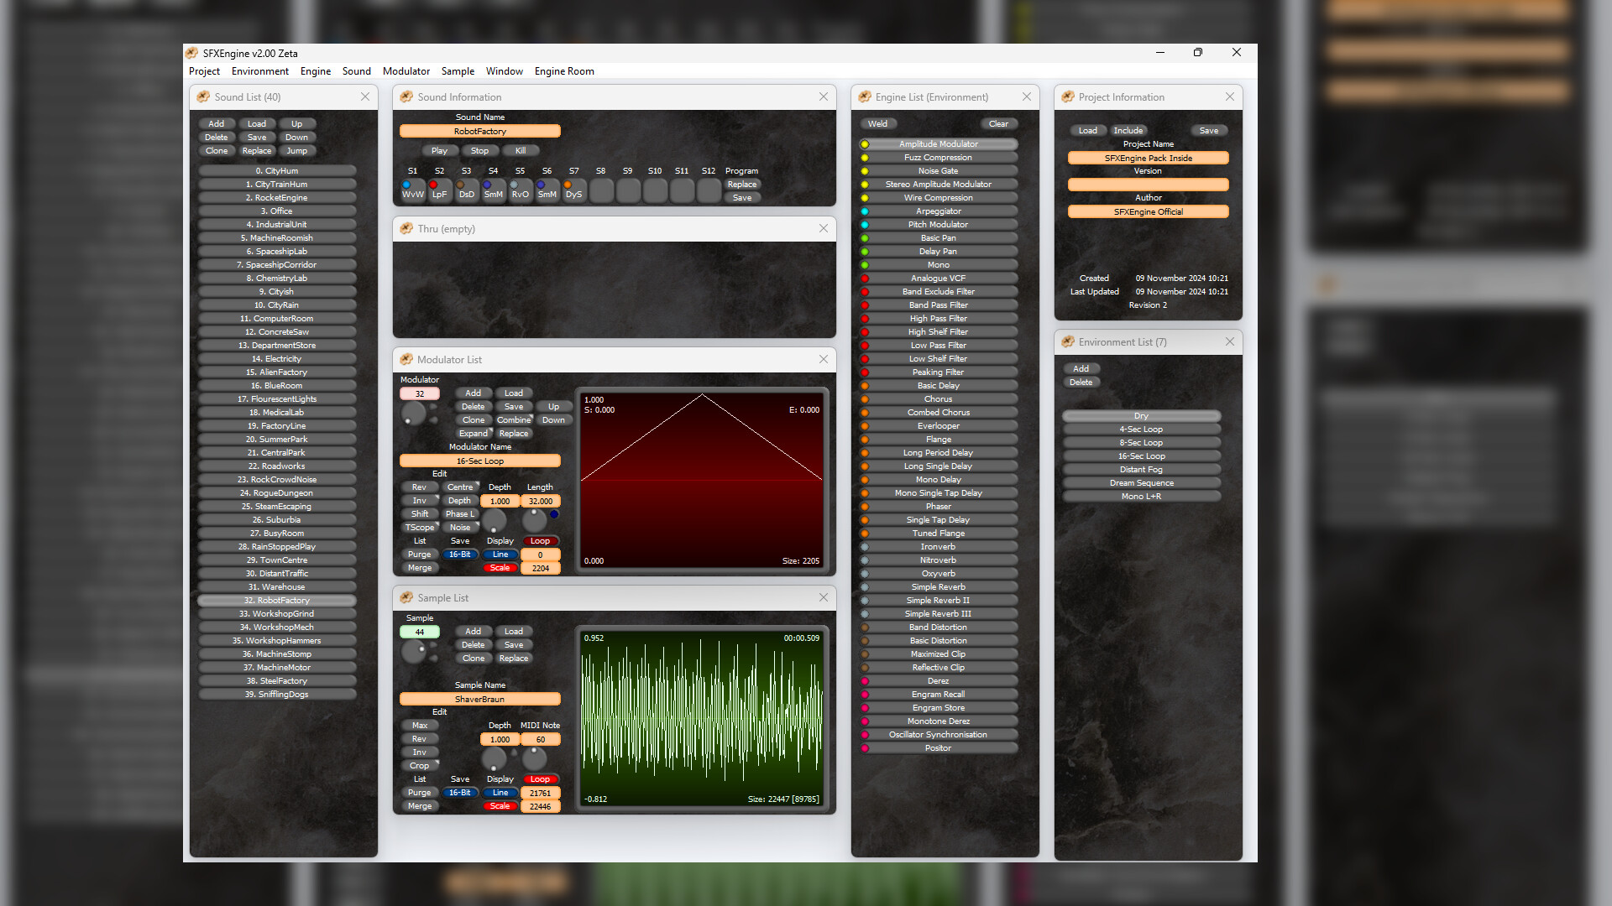Open the Engine Room menu
The height and width of the screenshot is (906, 1612).
[x=563, y=71]
